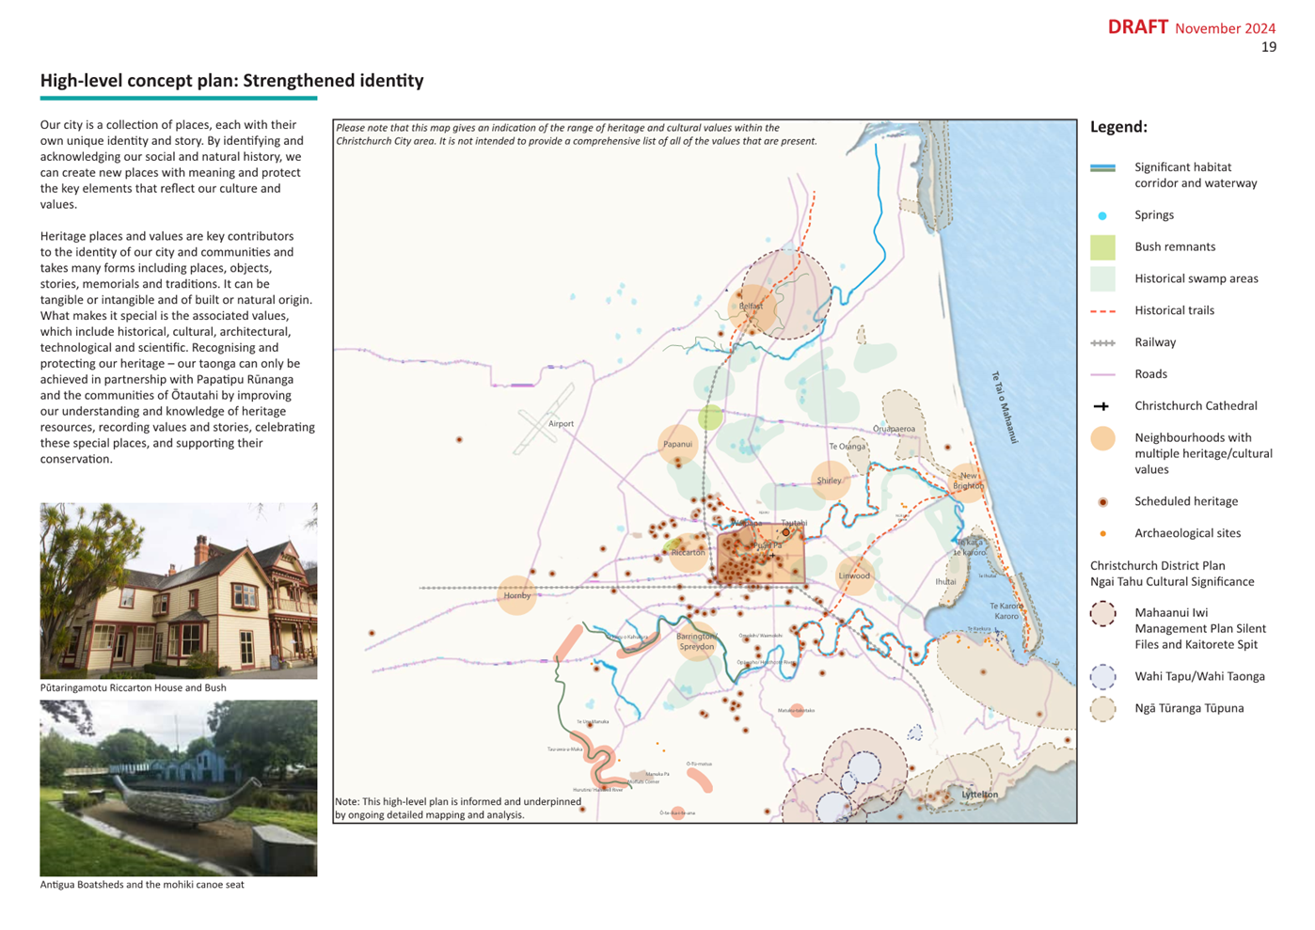Image resolution: width=1315 pixels, height=930 pixels.
Task: Click the Antigua Boatsheds canoe seat photo
Action: tap(179, 788)
